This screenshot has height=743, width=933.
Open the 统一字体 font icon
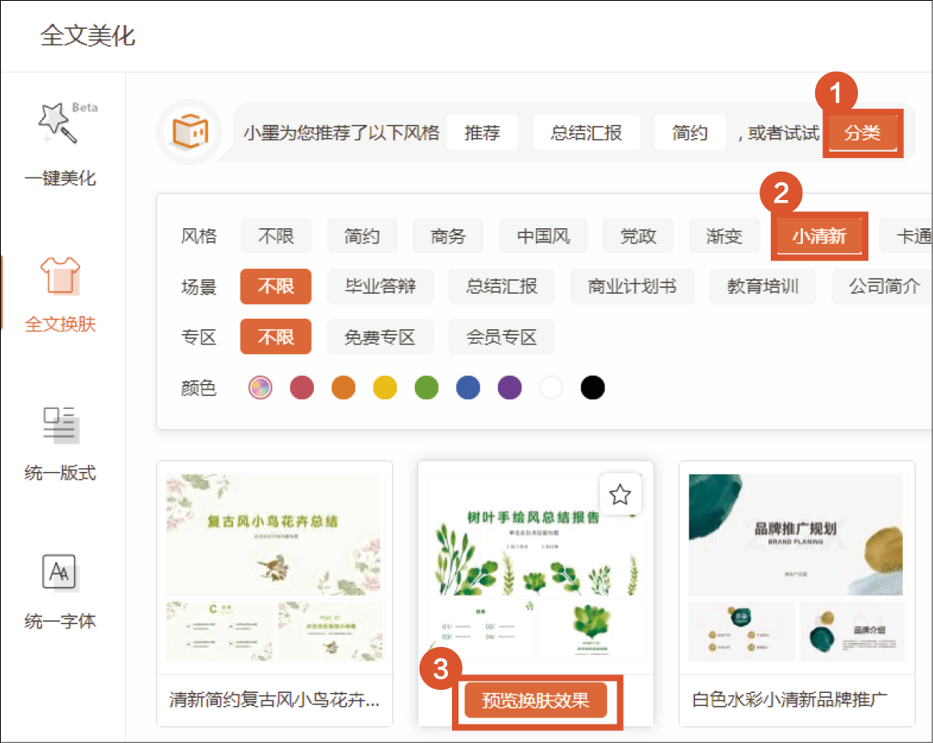(x=61, y=573)
